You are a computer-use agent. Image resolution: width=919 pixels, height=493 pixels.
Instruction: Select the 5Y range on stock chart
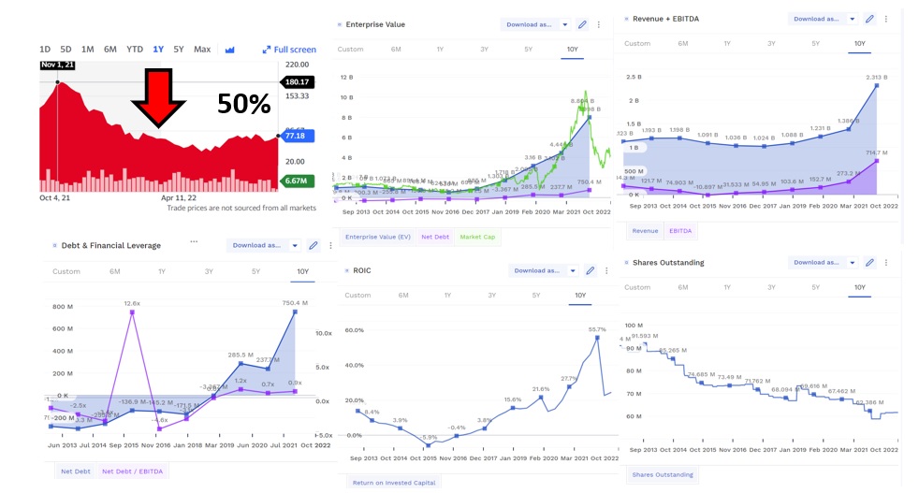pyautogui.click(x=179, y=50)
